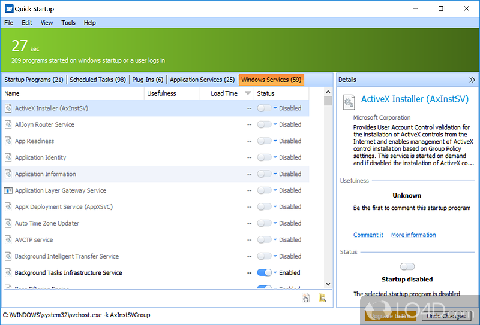Open status dropdown arrow for AVCTP service
Screen dimensions: 480x325
pos(275,240)
